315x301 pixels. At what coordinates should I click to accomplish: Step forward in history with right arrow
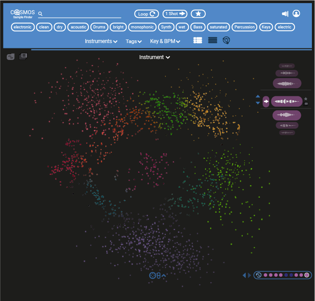click(249, 275)
